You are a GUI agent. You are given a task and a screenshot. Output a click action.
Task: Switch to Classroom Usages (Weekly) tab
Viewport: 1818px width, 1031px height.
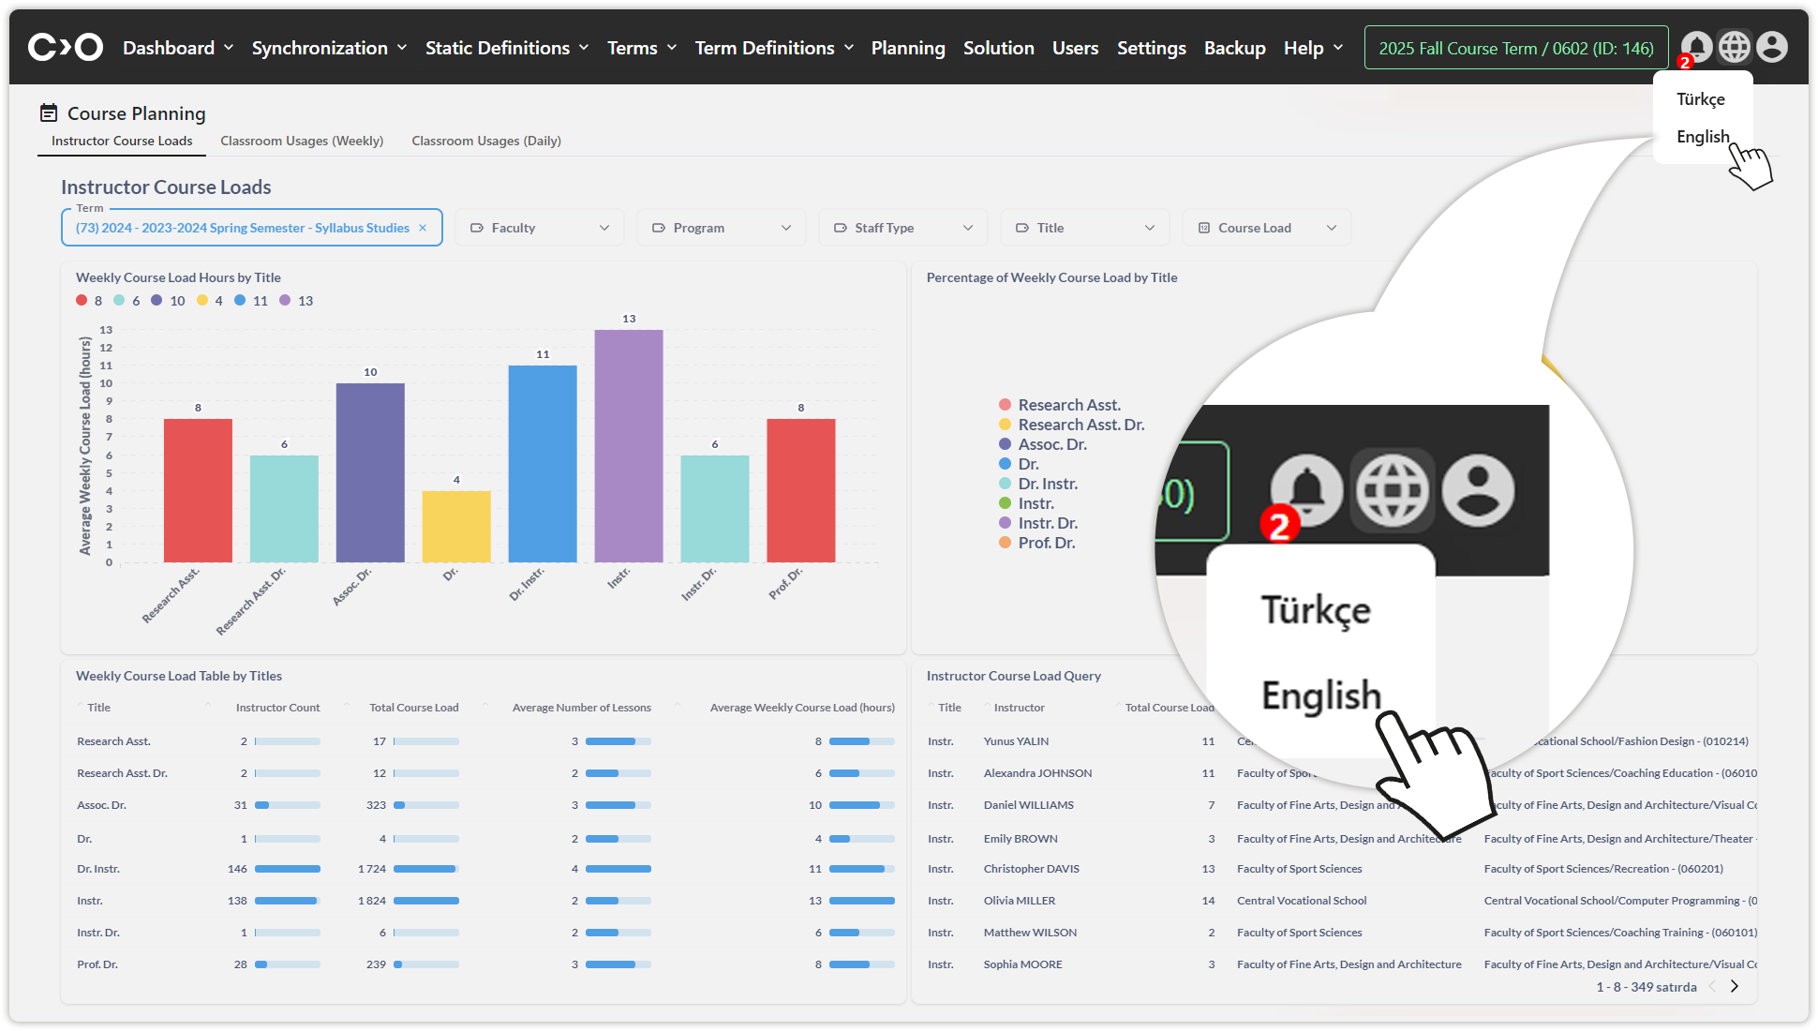click(x=302, y=141)
